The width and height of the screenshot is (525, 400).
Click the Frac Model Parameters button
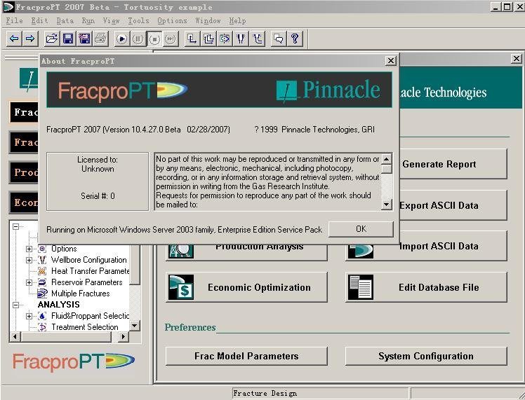(x=246, y=356)
